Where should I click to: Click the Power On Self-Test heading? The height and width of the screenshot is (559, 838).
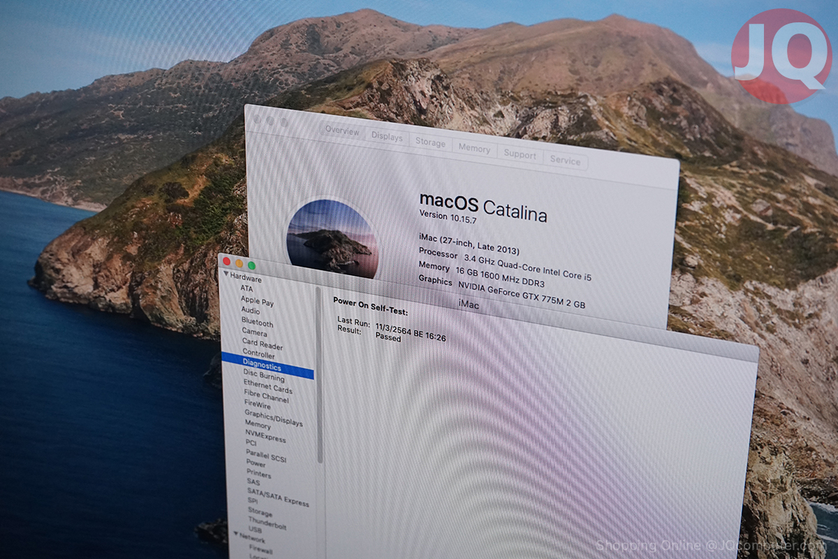tap(371, 307)
